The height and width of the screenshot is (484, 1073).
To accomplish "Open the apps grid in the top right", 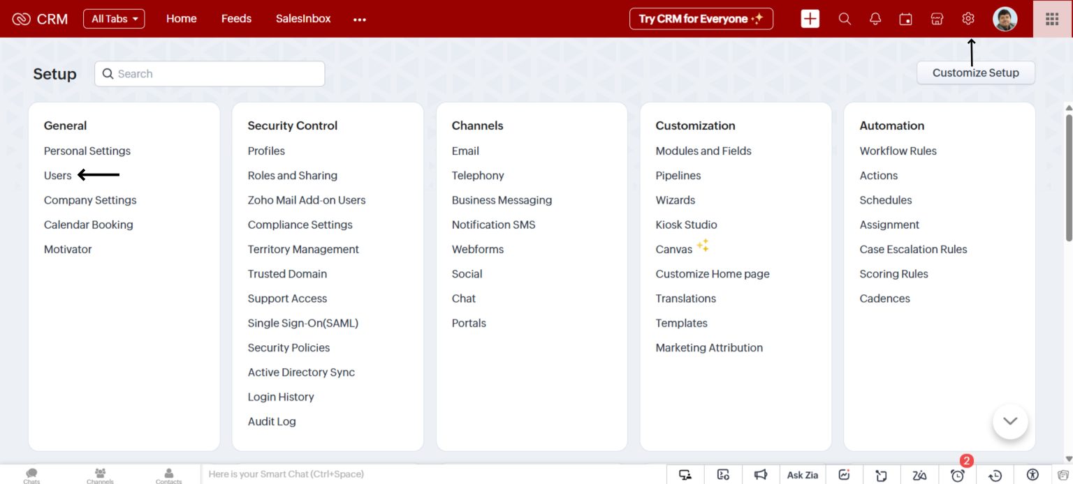I will point(1051,19).
